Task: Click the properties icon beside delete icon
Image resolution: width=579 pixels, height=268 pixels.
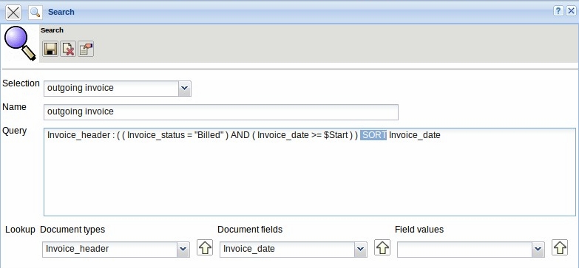Action: pos(86,49)
